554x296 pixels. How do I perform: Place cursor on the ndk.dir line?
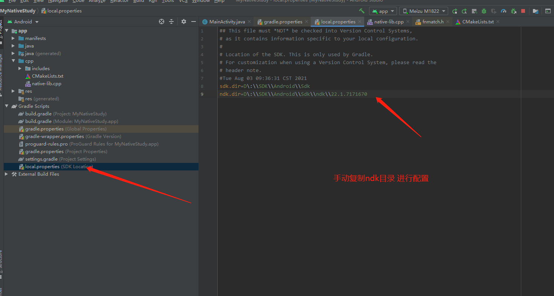click(x=293, y=94)
